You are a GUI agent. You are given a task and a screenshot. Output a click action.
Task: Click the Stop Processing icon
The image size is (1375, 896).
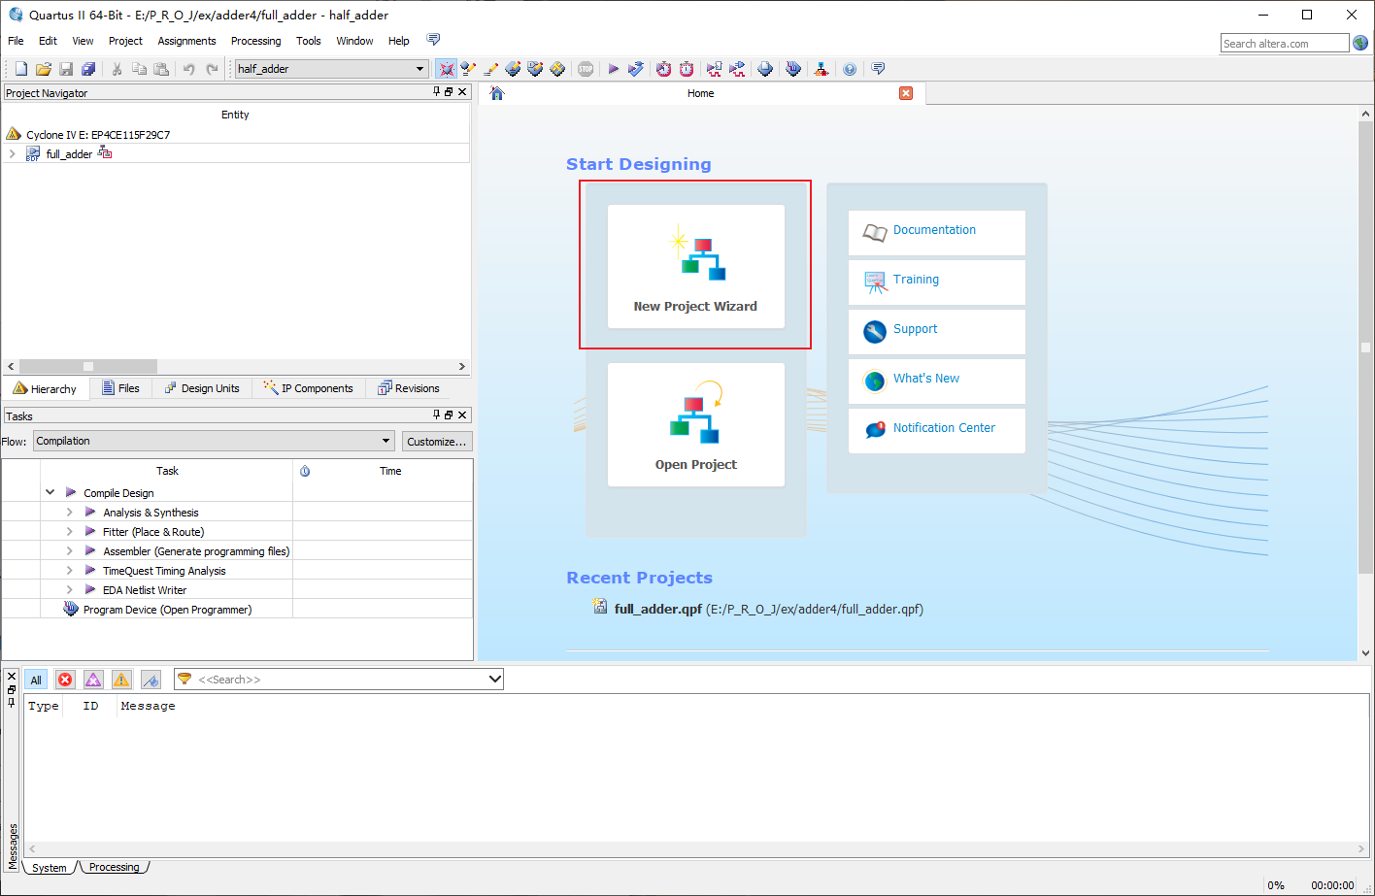coord(586,69)
